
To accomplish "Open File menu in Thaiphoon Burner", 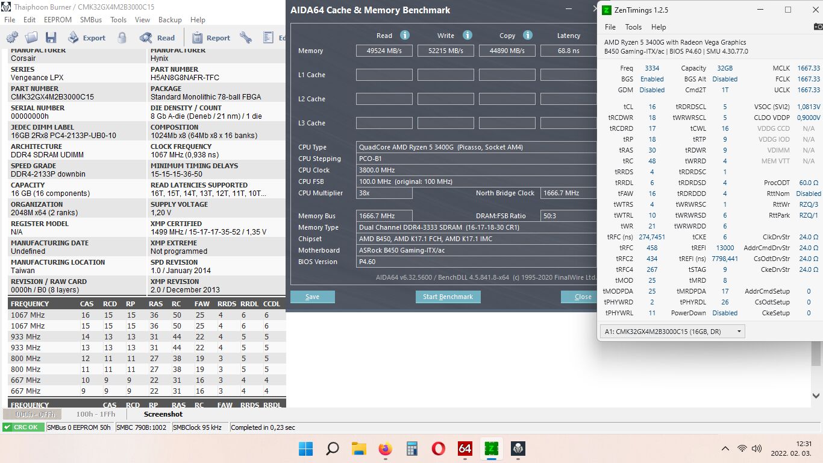I will (10, 19).
